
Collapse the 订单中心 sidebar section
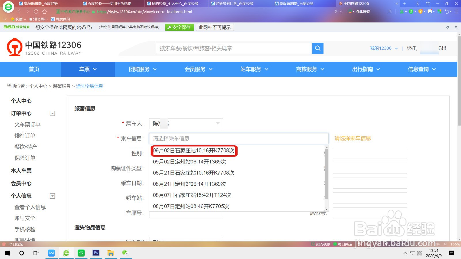(x=52, y=113)
